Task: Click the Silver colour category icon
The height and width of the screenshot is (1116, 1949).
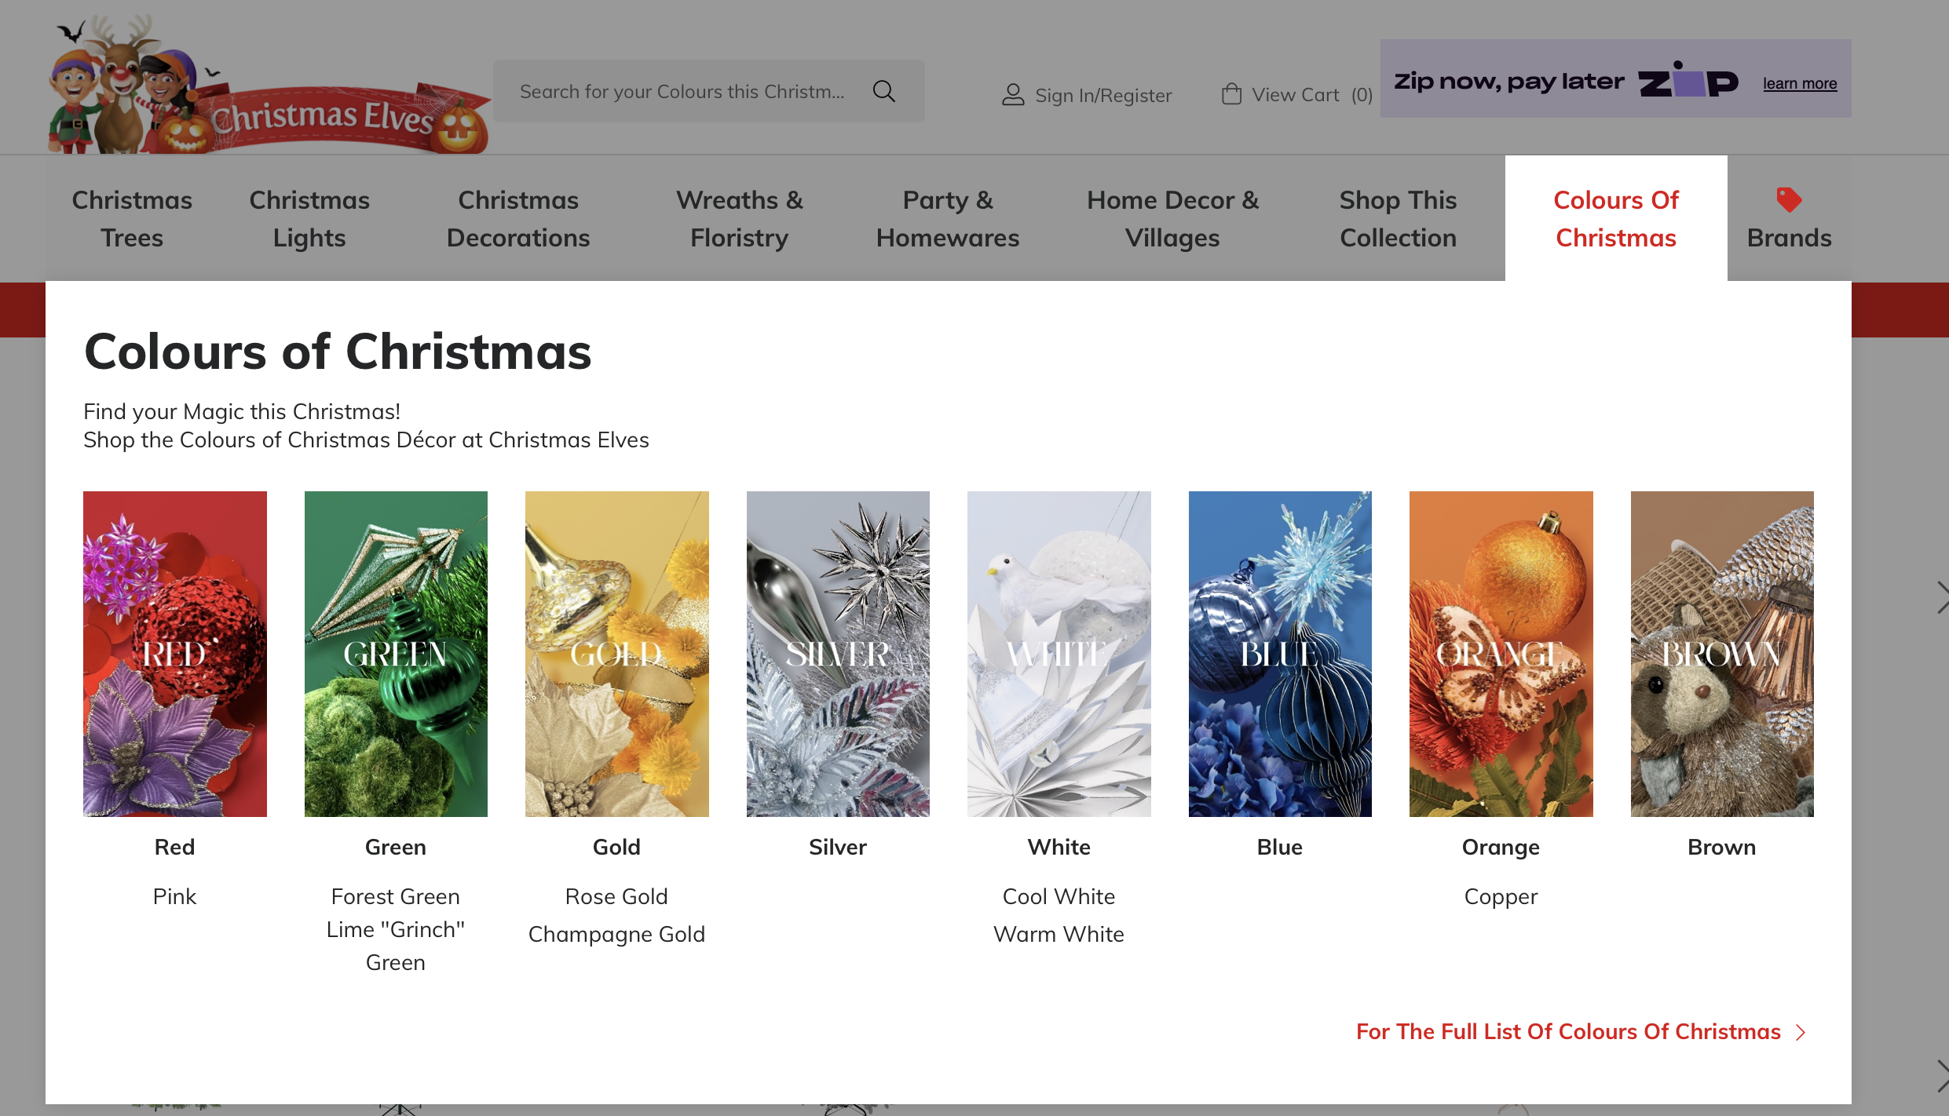Action: [836, 653]
